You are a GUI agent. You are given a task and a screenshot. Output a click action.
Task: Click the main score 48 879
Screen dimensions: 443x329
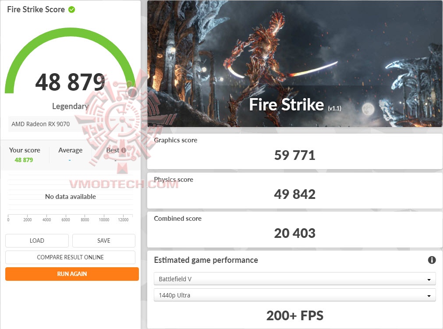(70, 82)
